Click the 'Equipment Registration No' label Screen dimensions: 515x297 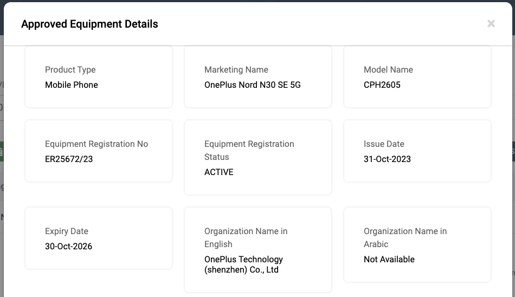click(96, 144)
